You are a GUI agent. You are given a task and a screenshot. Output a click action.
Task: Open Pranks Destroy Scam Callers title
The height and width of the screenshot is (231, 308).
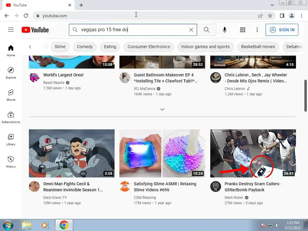click(252, 187)
